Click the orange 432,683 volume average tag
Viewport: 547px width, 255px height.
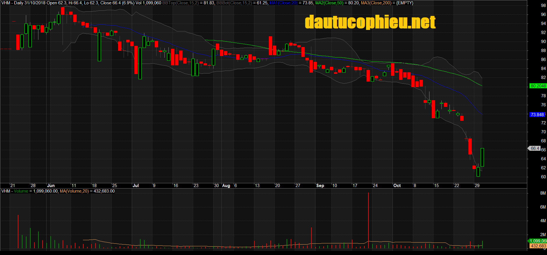[538, 246]
